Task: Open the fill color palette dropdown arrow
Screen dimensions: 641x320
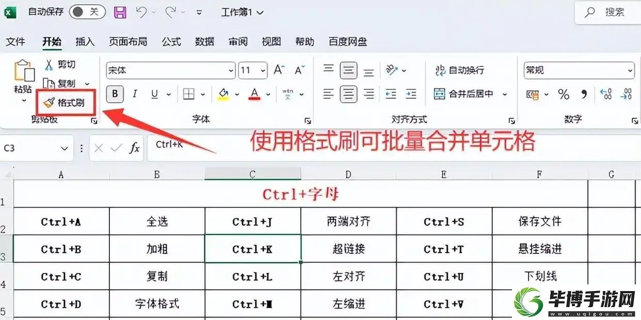Action: tap(237, 94)
